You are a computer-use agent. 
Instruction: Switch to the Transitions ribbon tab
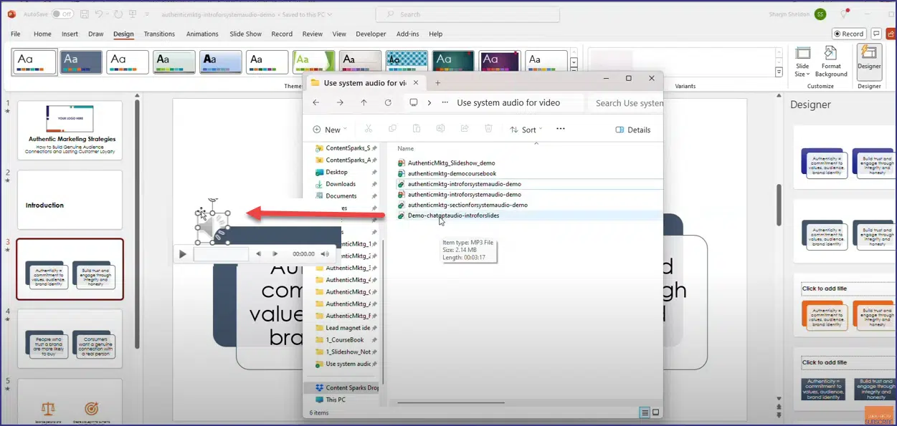[x=159, y=34]
